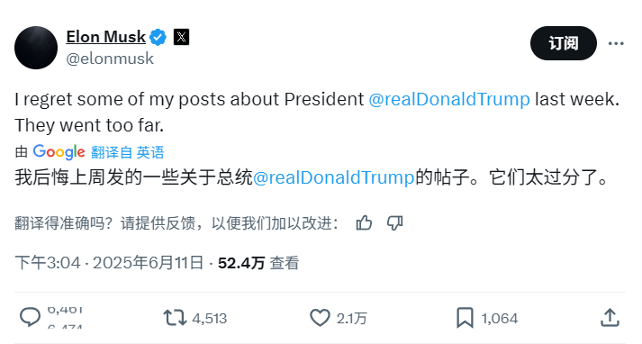
Task: Click the 52.4万 查看 view count
Action: tap(258, 263)
